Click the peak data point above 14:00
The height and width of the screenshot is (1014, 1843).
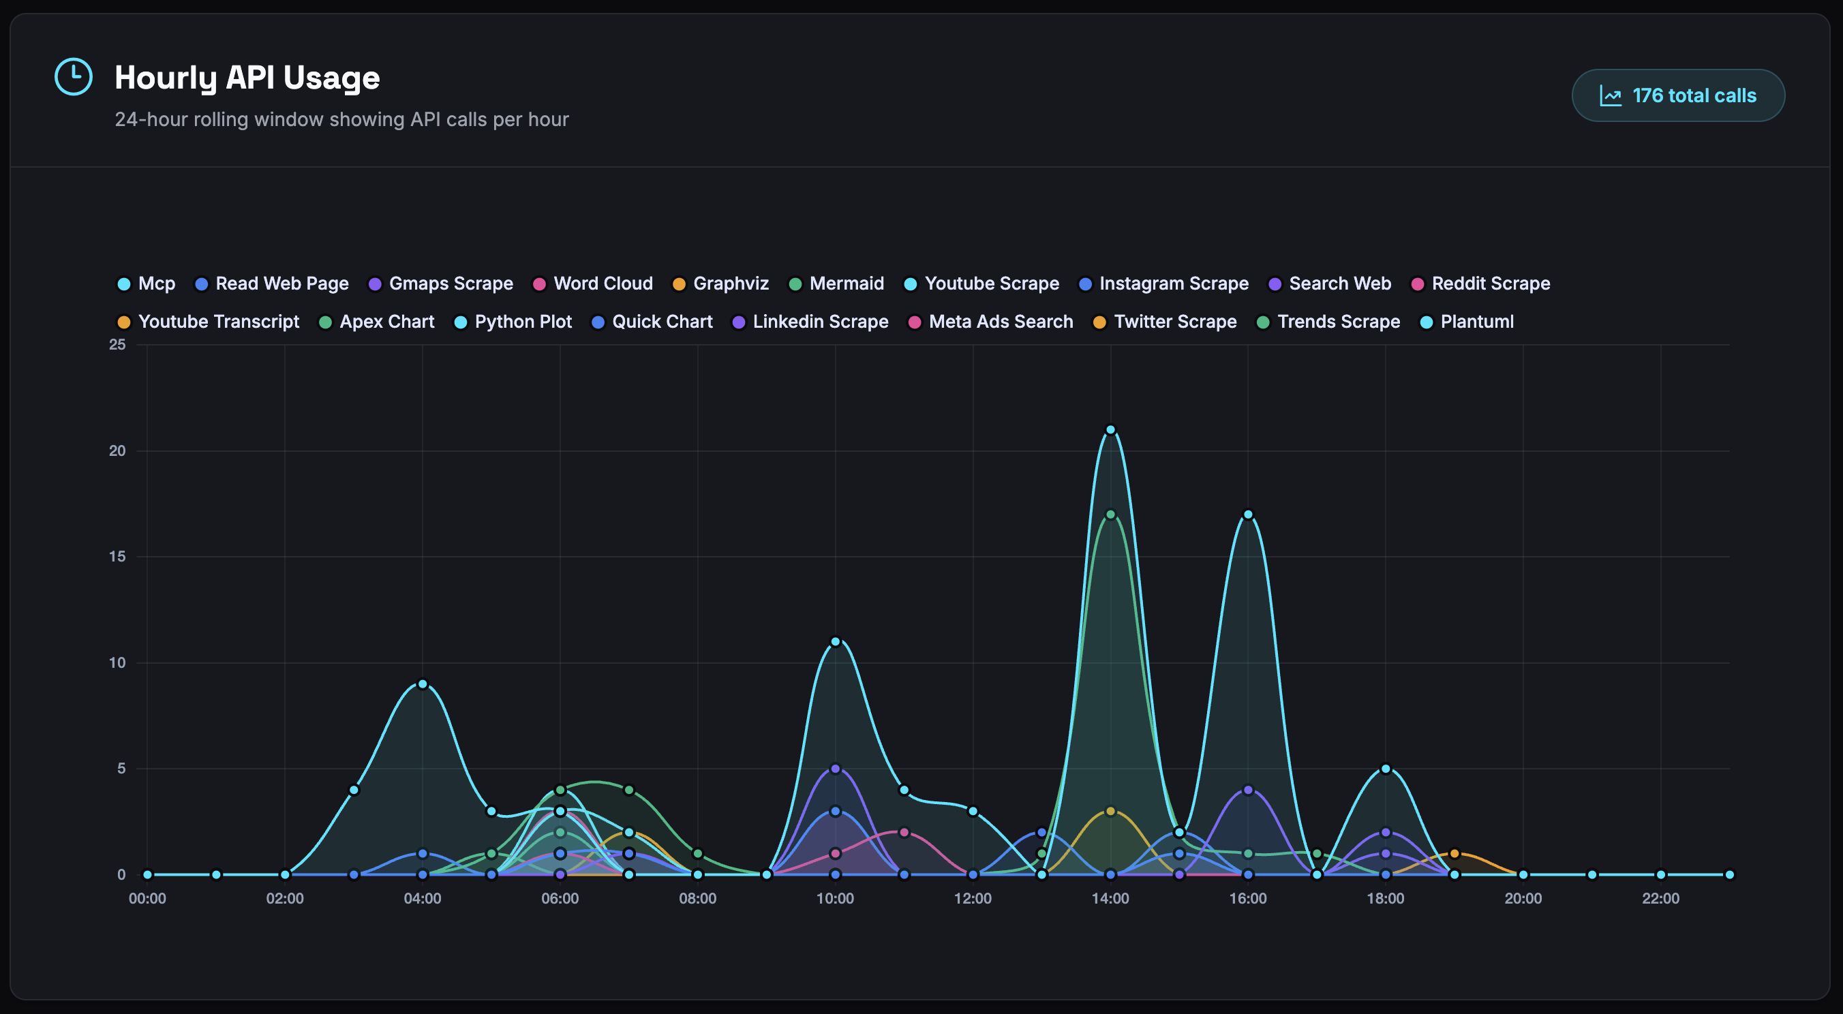tap(1110, 429)
